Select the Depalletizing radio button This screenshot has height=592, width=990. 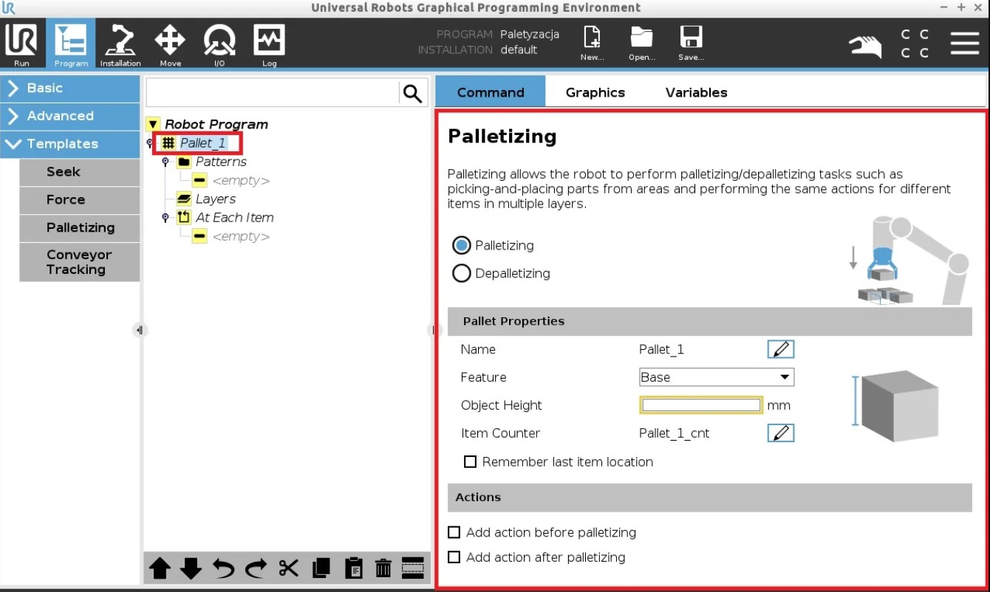click(x=462, y=273)
